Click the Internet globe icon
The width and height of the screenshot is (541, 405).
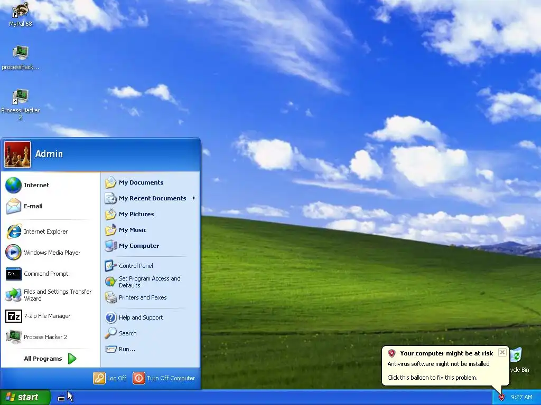14,185
